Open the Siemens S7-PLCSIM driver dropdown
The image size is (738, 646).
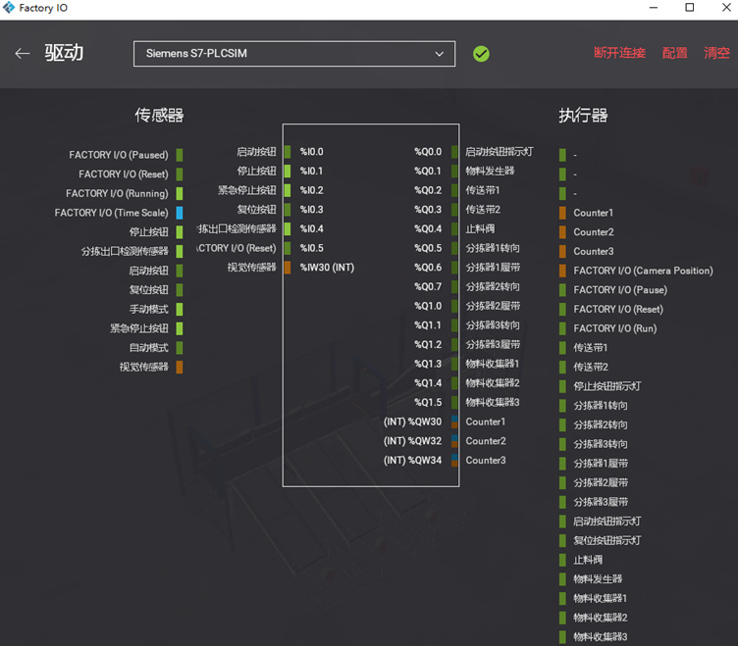[x=294, y=54]
